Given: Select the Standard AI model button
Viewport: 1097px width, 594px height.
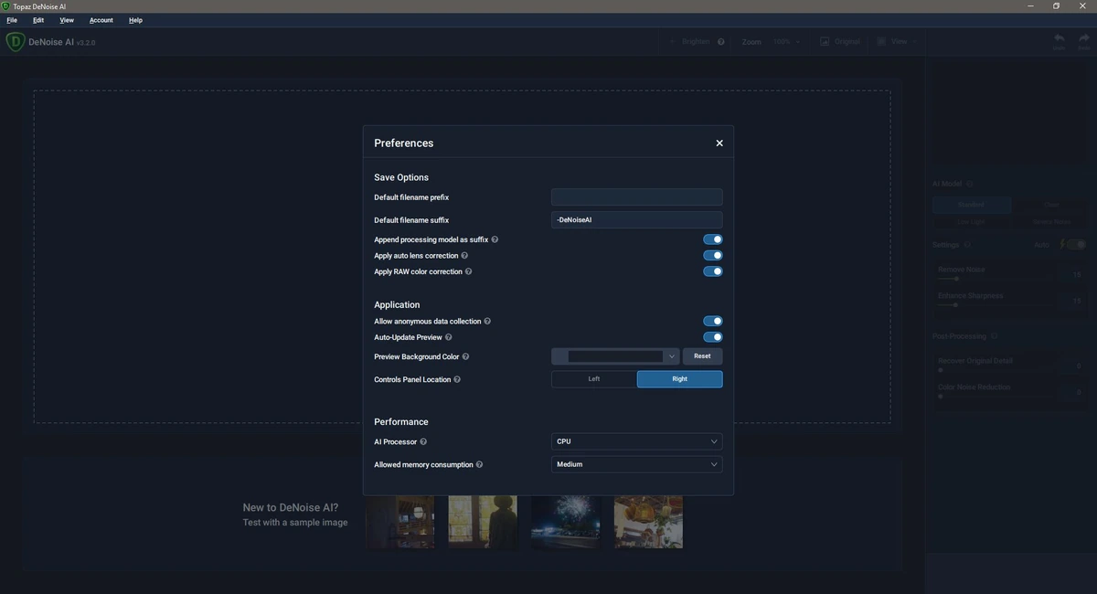Looking at the screenshot, I should [x=971, y=205].
